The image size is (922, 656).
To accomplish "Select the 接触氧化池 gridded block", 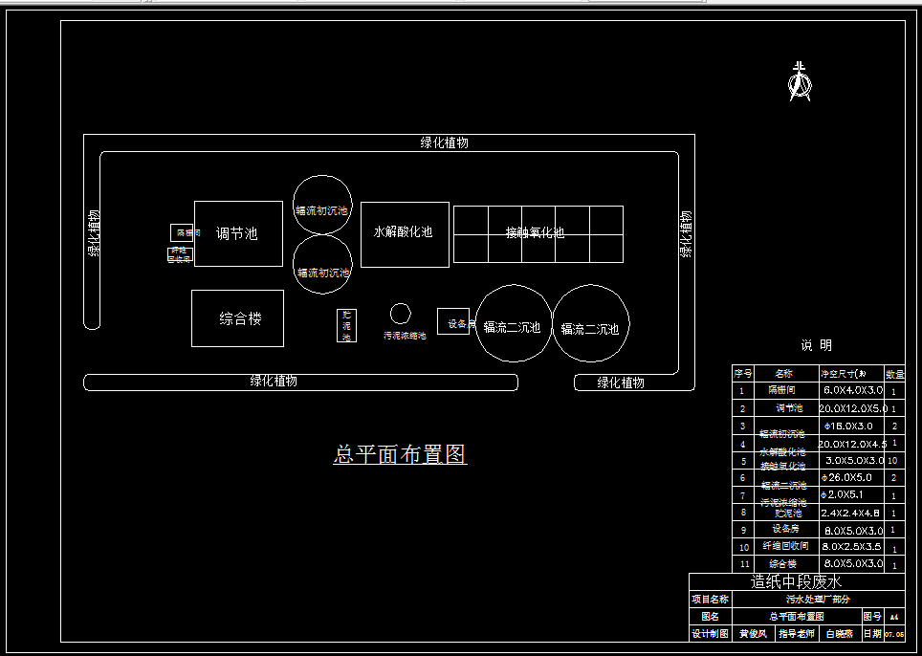I will 538,234.
